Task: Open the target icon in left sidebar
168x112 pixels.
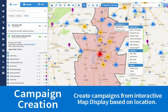Action: click(x=3, y=45)
